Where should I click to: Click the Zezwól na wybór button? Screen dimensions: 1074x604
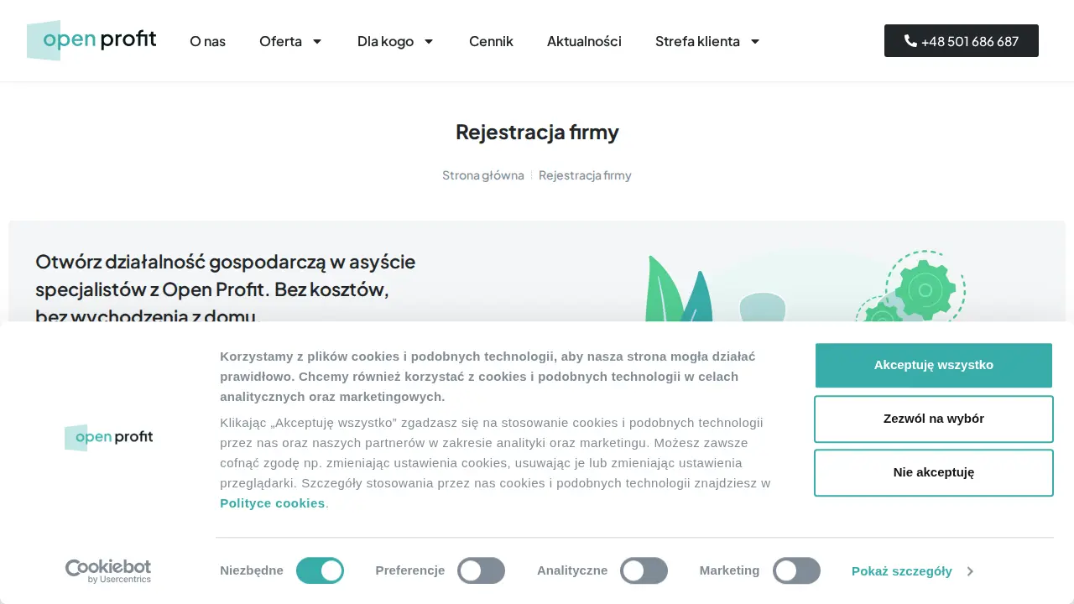[934, 419]
